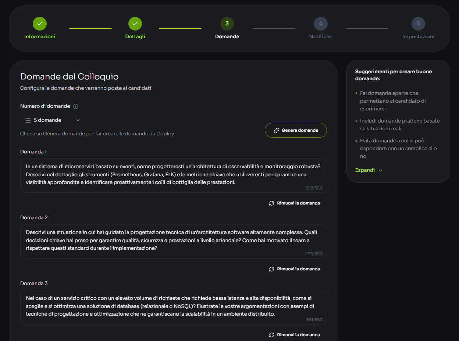459x341 pixels.
Task: Select the numbered circle for step 5 Impostazioni
Action: tap(418, 23)
